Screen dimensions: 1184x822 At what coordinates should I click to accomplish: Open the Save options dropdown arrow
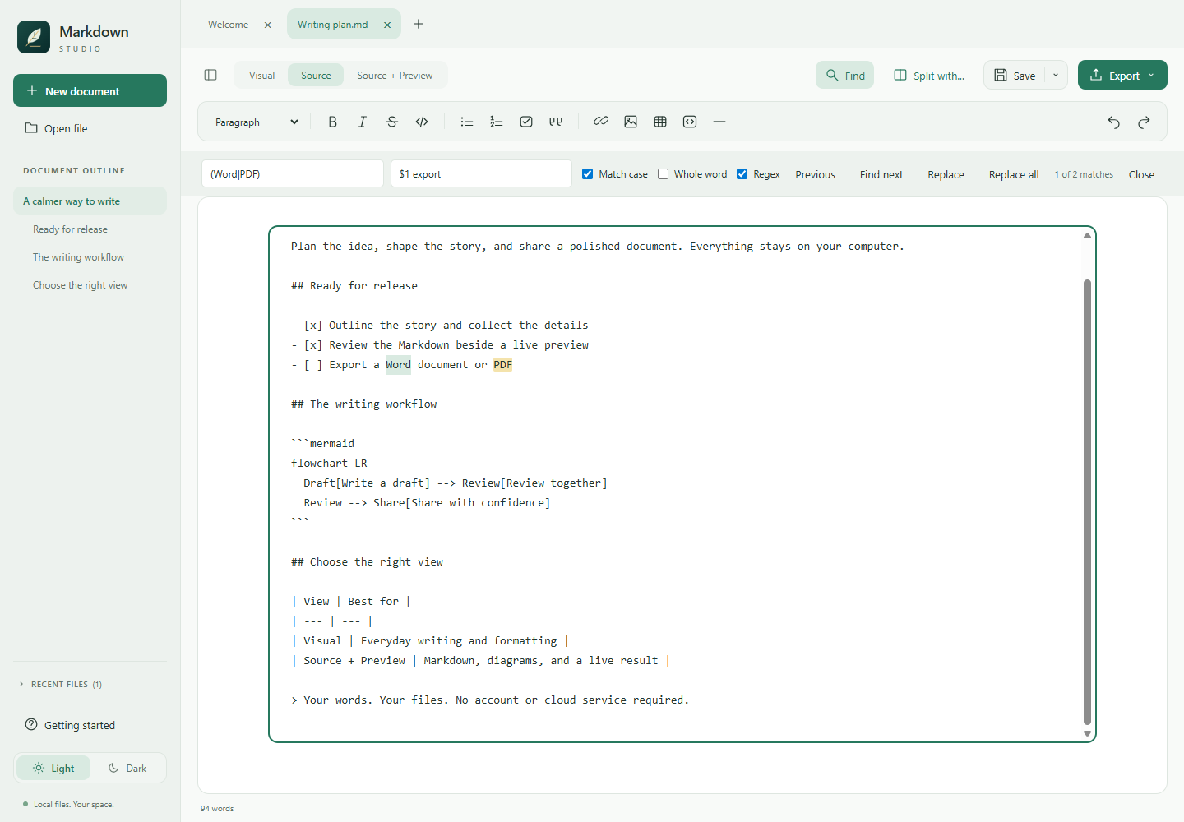coord(1057,76)
